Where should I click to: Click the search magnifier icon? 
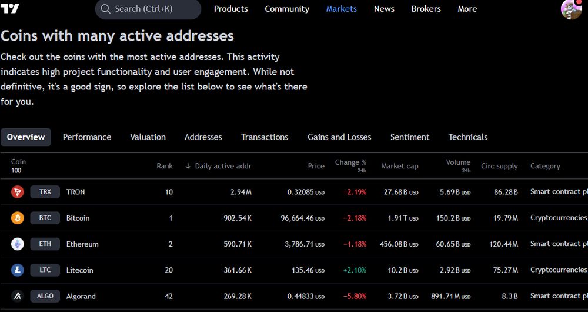106,9
